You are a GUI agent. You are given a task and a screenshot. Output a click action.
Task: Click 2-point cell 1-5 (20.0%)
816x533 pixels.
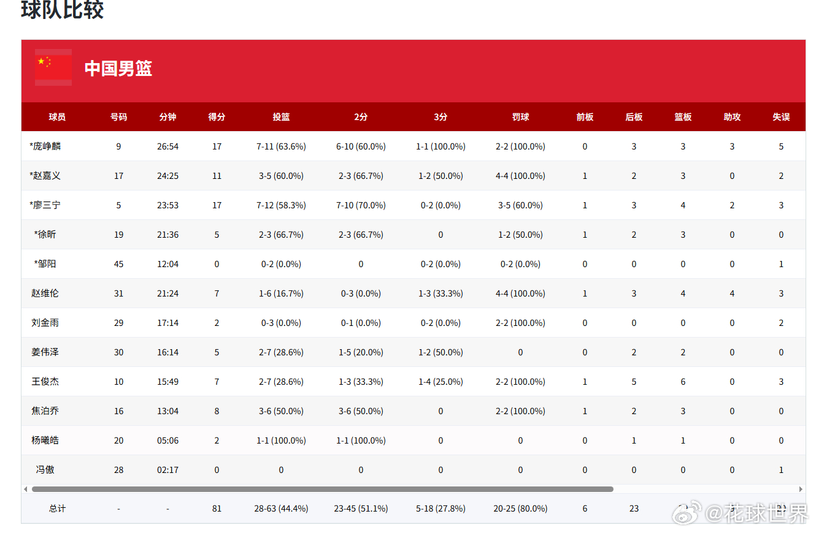(361, 352)
